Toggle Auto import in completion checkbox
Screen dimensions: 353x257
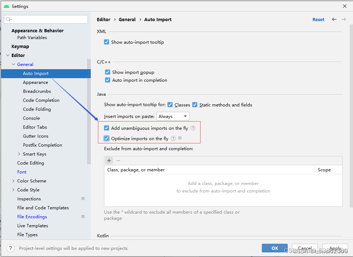108,80
